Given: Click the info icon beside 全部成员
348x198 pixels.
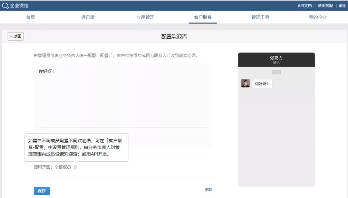Looking at the screenshot, I should (x=75, y=167).
